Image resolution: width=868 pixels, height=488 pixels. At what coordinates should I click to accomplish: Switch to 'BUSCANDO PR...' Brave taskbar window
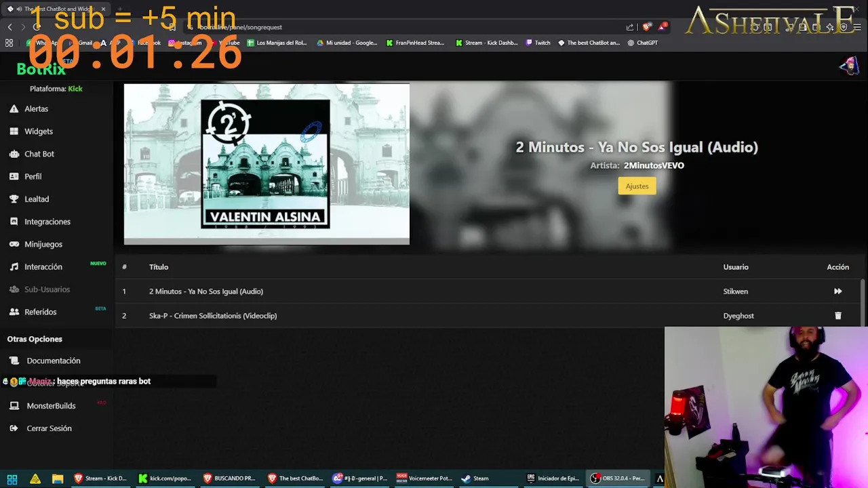tap(229, 479)
